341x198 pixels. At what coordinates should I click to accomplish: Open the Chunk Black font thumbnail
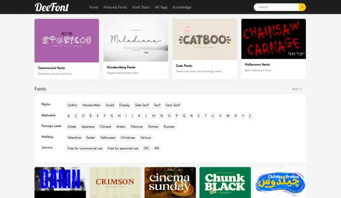coord(225,182)
